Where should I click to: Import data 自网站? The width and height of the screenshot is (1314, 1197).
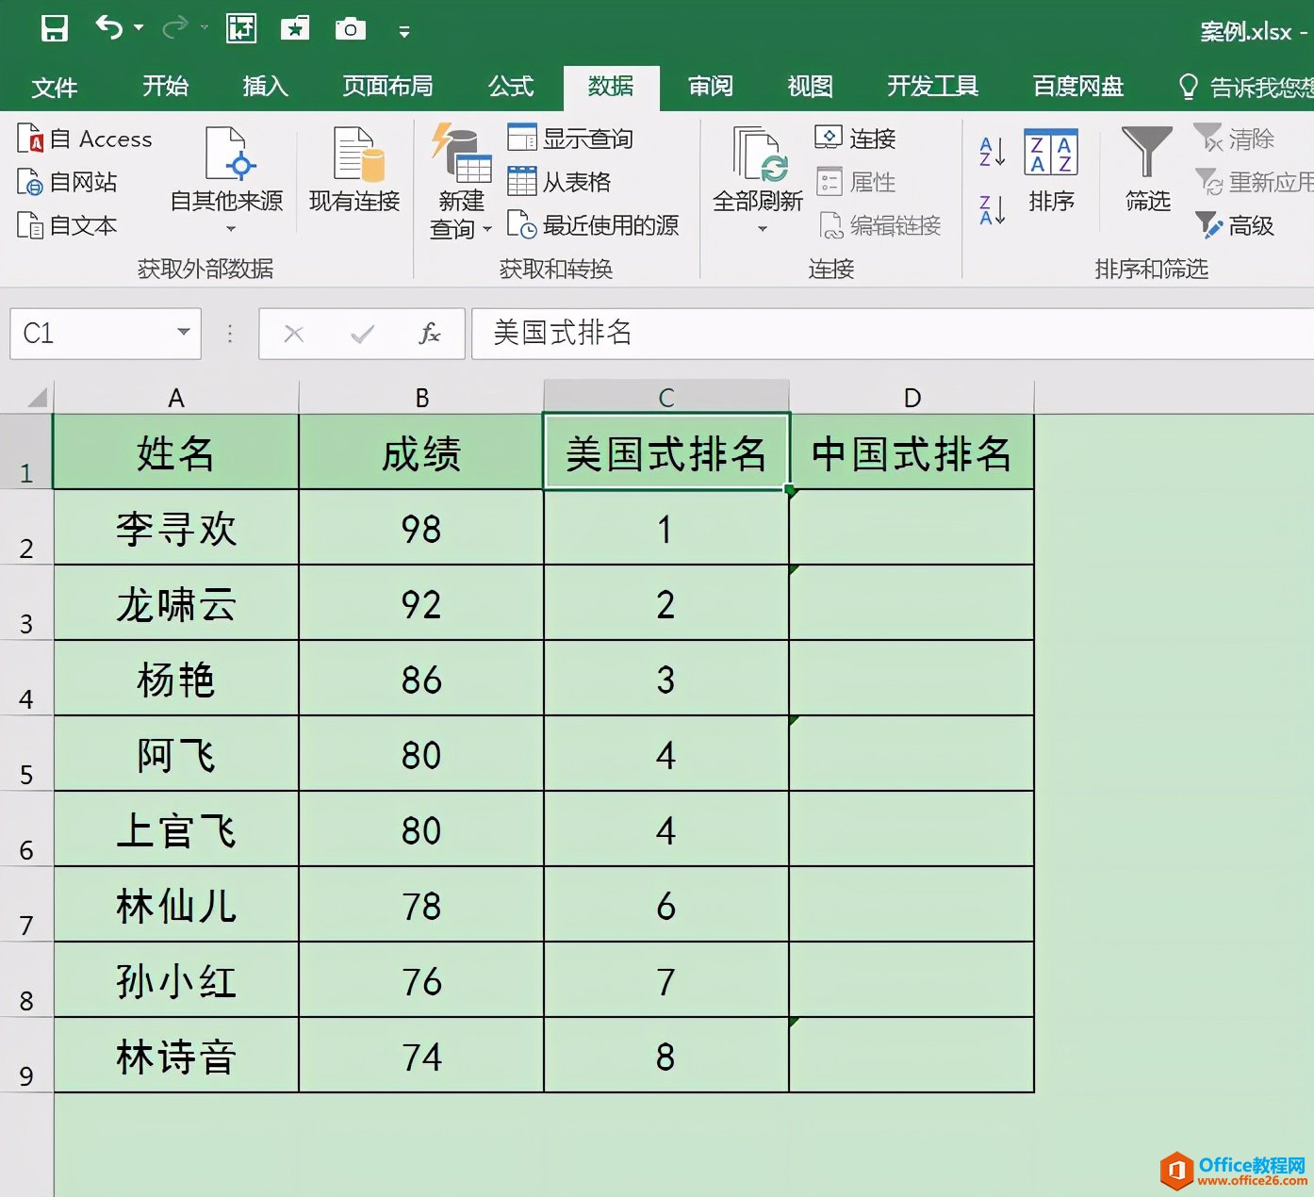[x=68, y=182]
